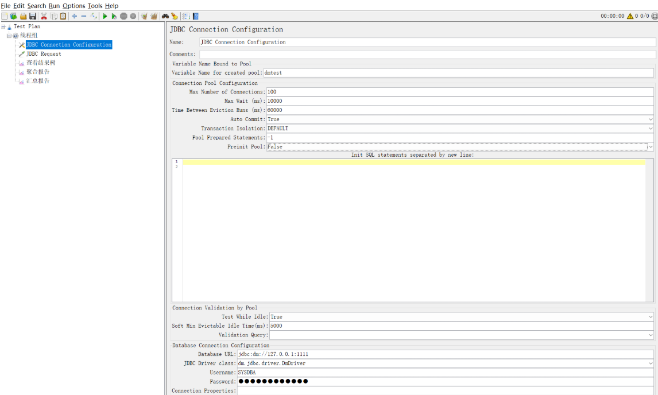The image size is (658, 395).
Task: Select JDBC Connection Configuration in tree
Action: [x=69, y=45]
